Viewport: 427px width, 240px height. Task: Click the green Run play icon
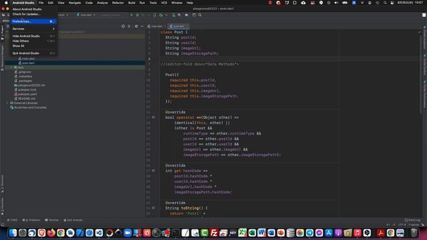tap(131, 15)
